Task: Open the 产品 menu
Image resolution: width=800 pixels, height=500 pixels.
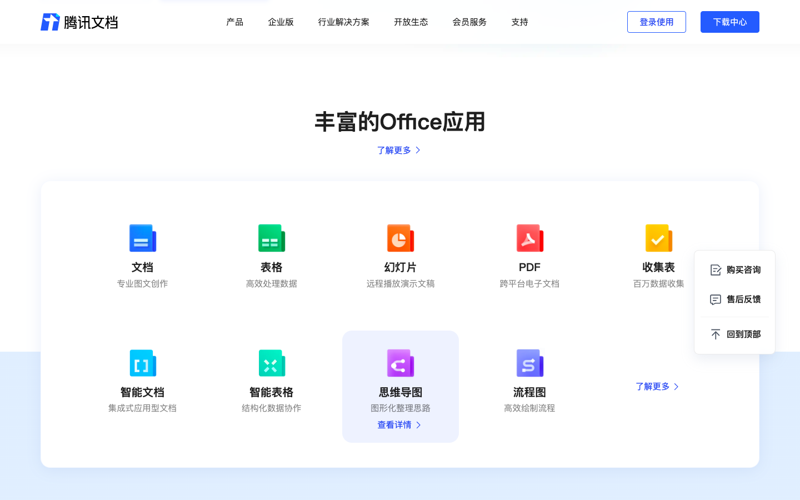Action: 234,22
